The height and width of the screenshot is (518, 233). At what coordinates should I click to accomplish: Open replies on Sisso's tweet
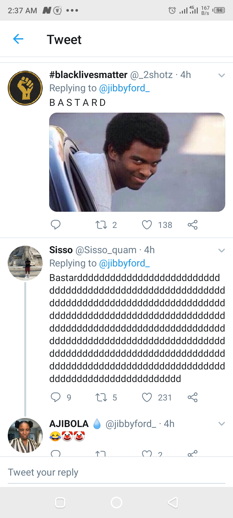[56, 397]
